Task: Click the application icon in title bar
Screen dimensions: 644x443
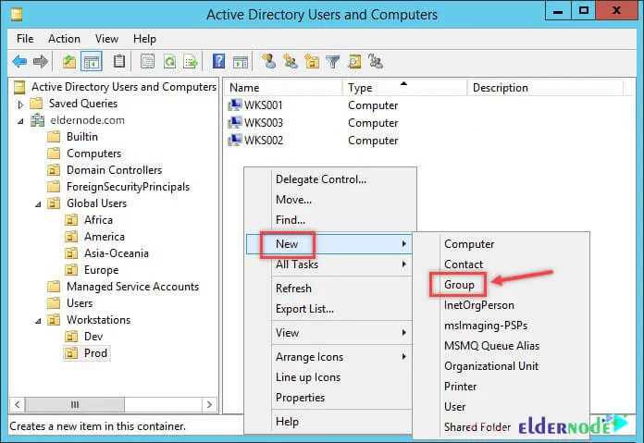Action: click(17, 15)
